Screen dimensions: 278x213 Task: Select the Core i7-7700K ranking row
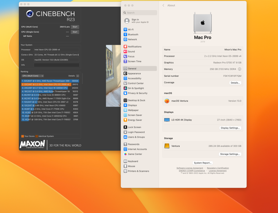pos(50,109)
